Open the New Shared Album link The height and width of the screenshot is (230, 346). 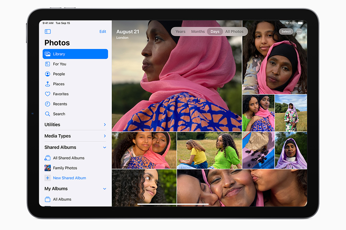(70, 178)
